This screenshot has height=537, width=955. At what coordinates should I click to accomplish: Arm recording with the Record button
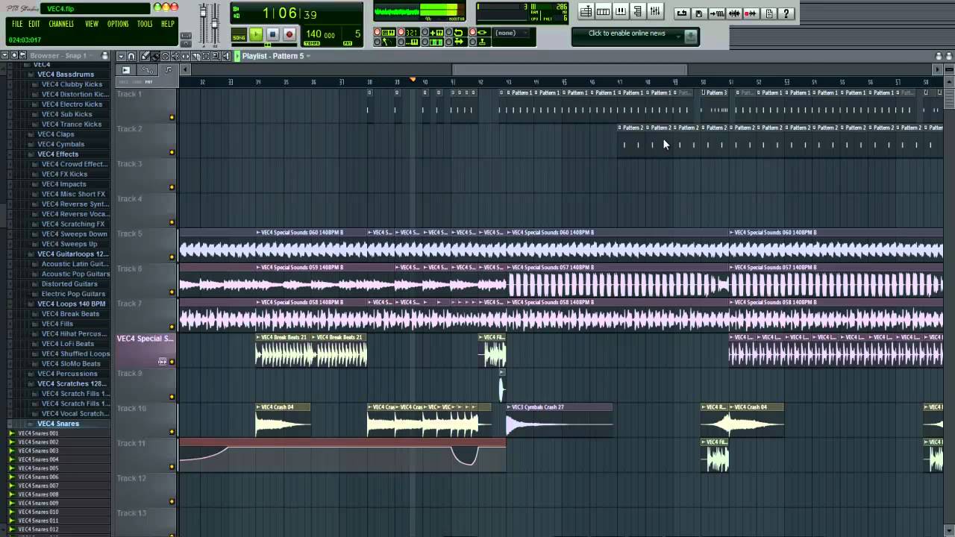pyautogui.click(x=289, y=34)
